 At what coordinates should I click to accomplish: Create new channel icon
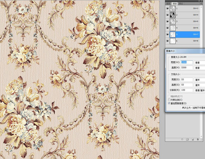tap(193, 139)
